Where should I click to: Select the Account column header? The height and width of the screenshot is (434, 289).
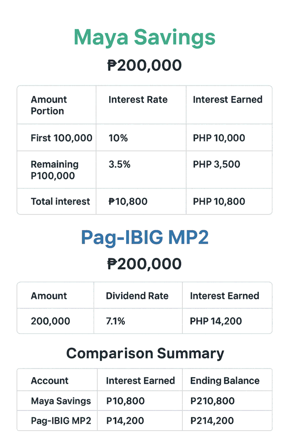pyautogui.click(x=50, y=381)
